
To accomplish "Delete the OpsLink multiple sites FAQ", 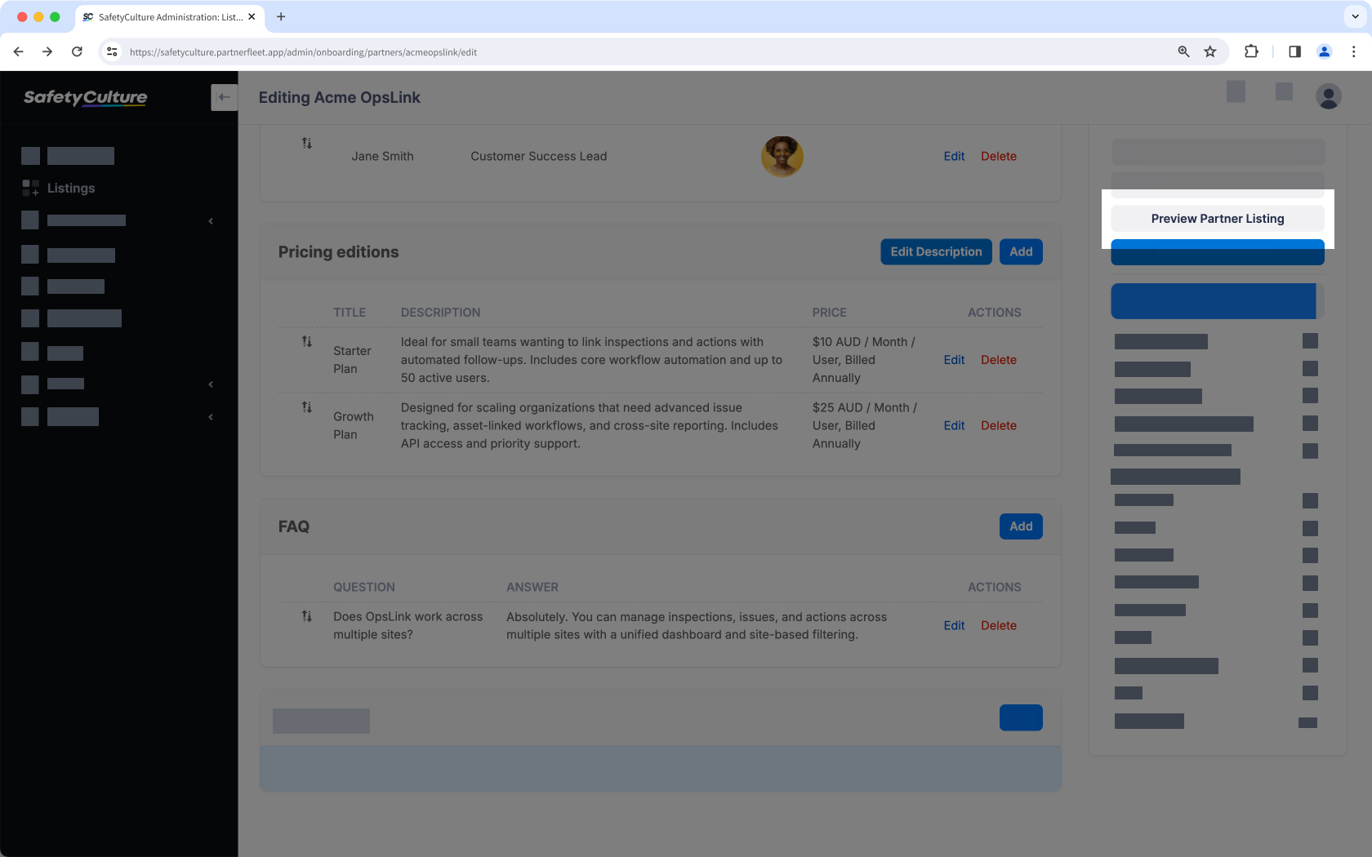I will [998, 625].
